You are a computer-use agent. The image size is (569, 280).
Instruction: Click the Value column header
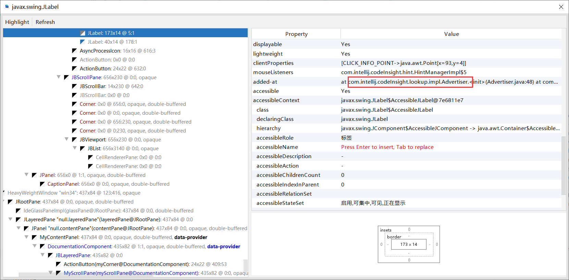pos(451,34)
